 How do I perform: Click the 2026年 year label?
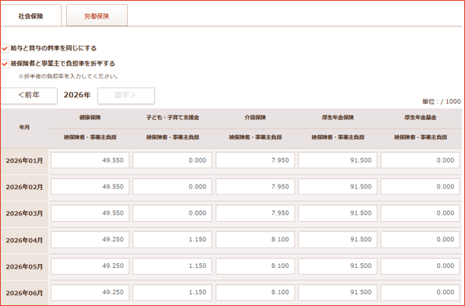click(x=77, y=95)
